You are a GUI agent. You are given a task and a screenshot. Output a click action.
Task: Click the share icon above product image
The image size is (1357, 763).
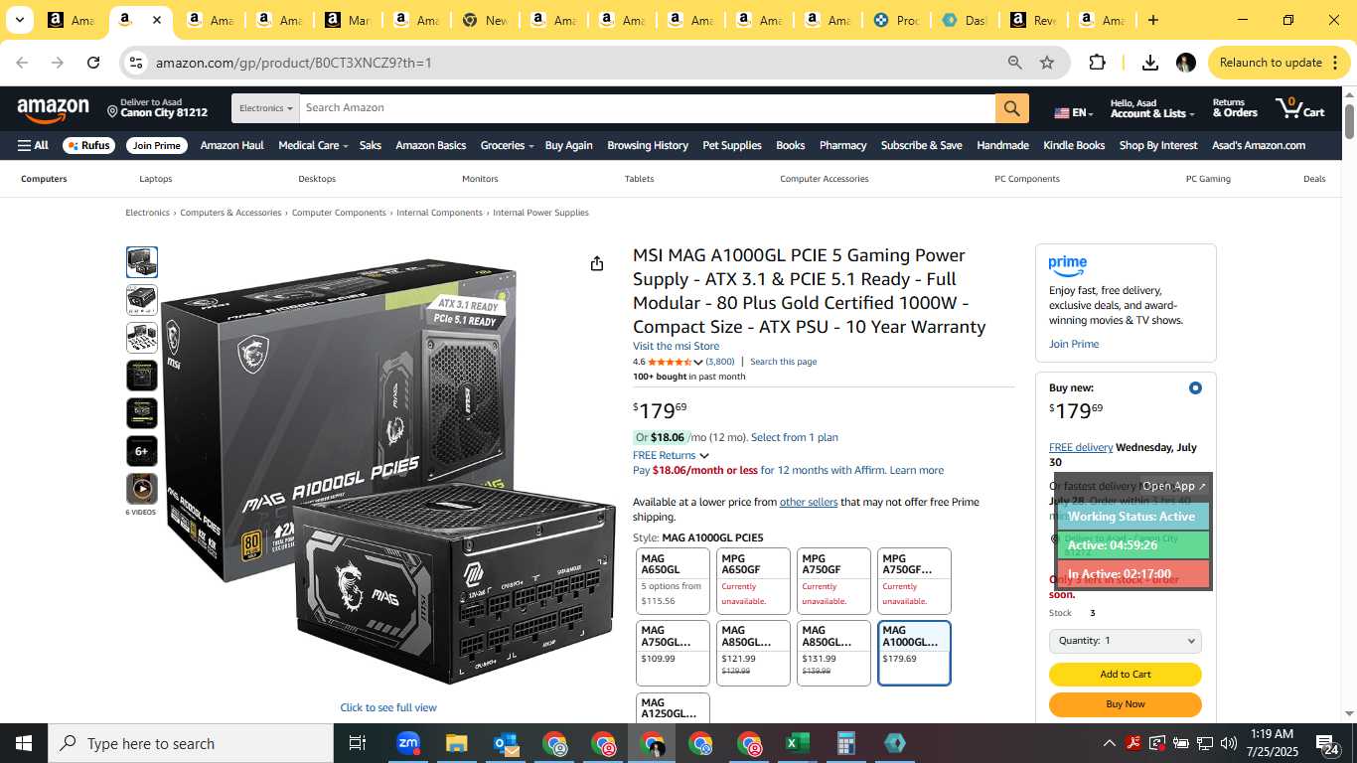coord(597,263)
